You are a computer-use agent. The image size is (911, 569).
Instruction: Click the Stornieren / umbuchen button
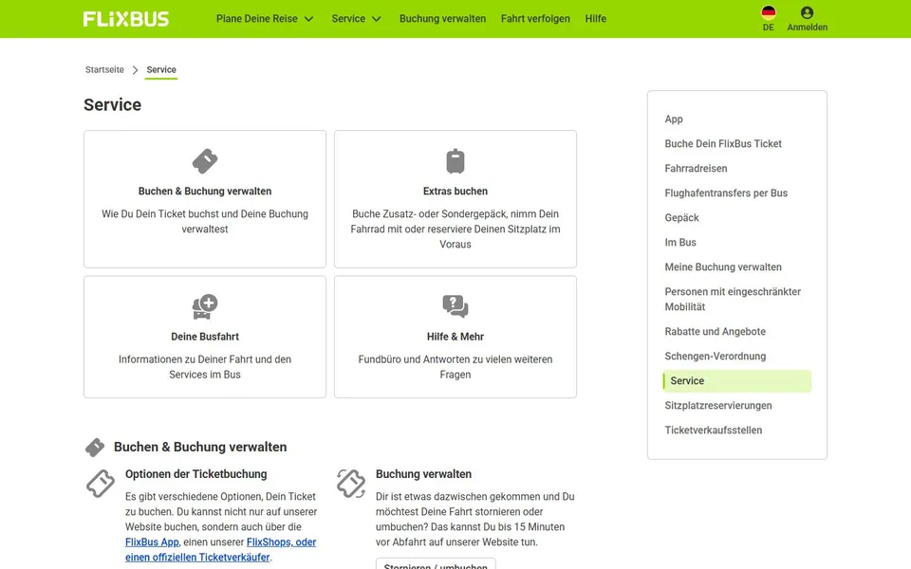[x=436, y=564]
